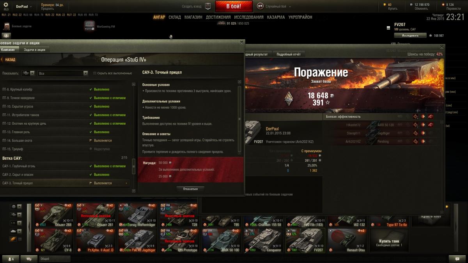This screenshot has width=468, height=263.
Task: Click «Обменять» credits link
Action: 421,9
